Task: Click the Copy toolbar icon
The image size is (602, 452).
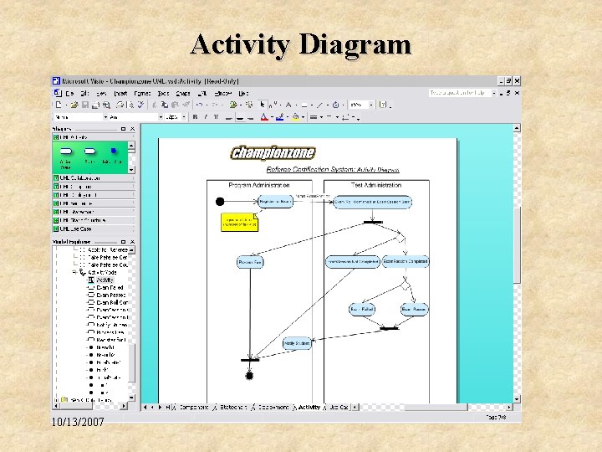Action: [x=165, y=105]
